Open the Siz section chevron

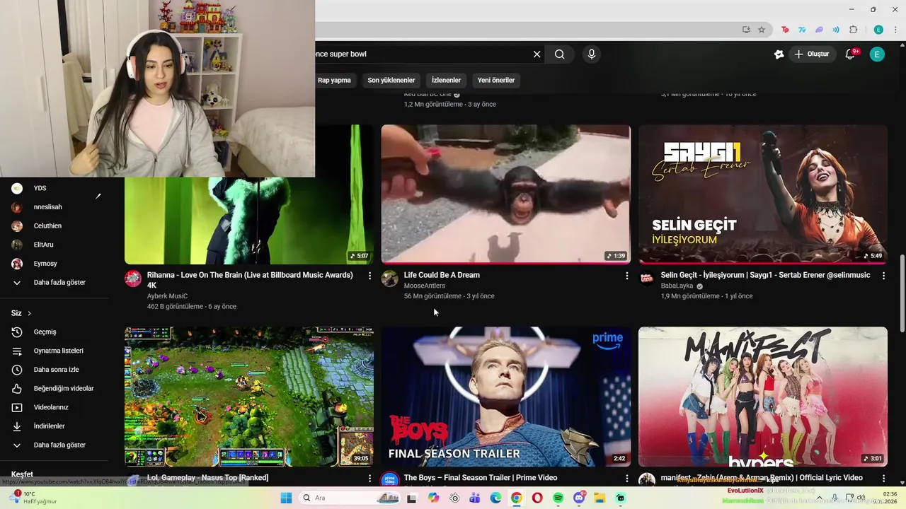coord(29,313)
